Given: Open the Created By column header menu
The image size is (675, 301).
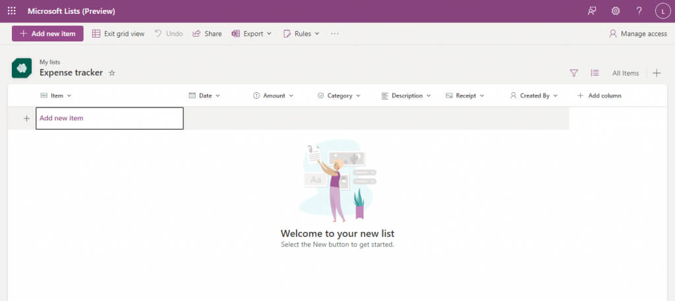Looking at the screenshot, I should tap(534, 96).
